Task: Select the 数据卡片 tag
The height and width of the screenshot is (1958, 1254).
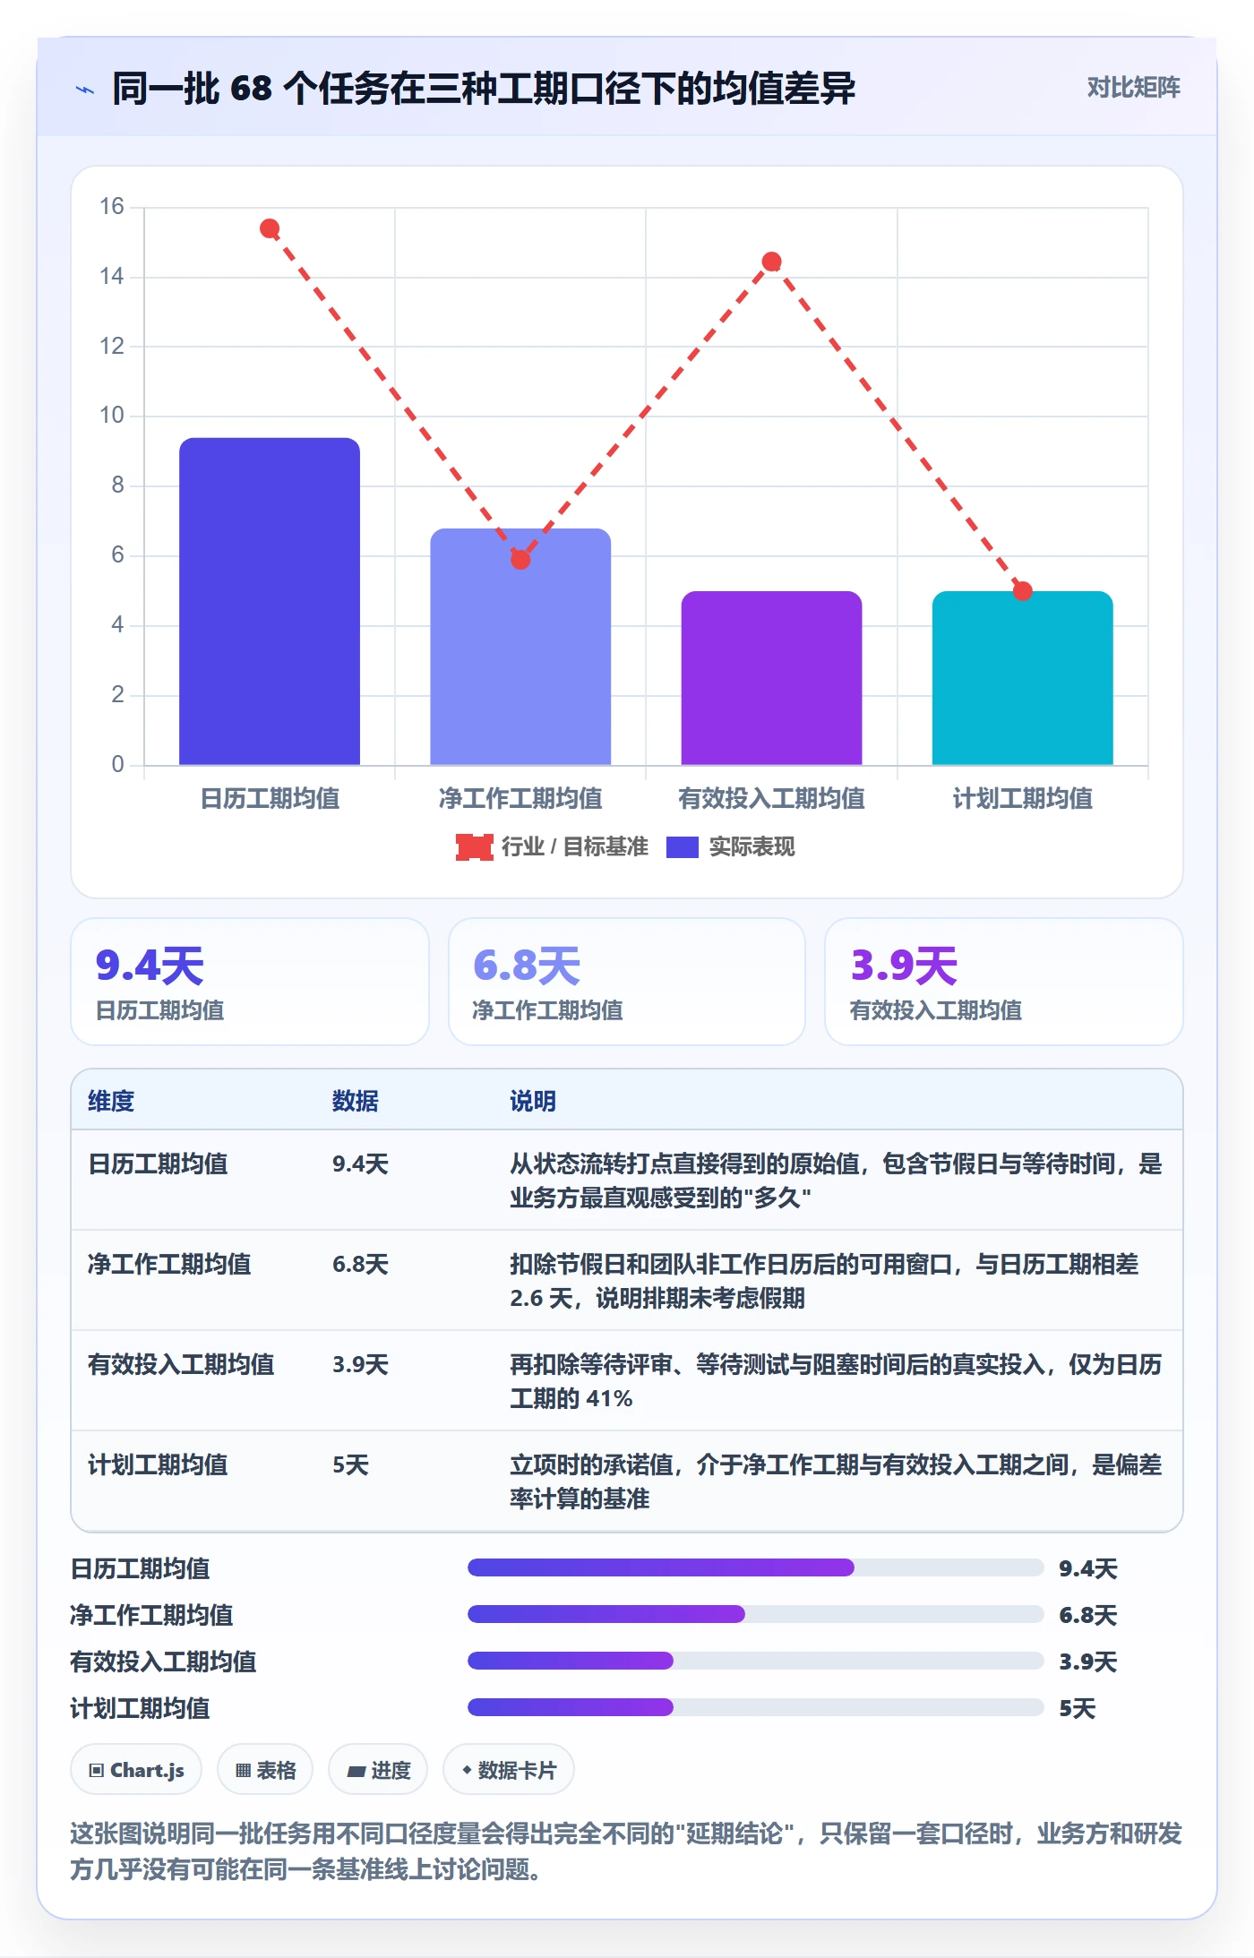Action: 509,1770
